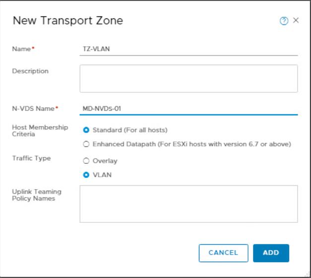Cancel the transport zone creation
311x278 pixels.
224,253
